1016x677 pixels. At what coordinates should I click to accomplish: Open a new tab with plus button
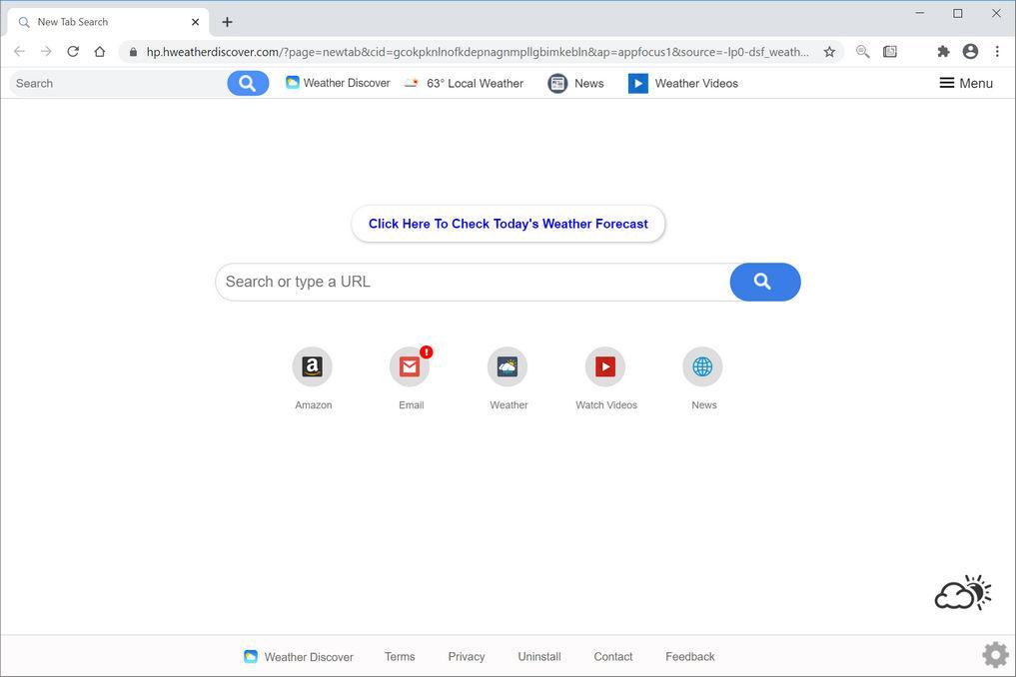pos(227,22)
